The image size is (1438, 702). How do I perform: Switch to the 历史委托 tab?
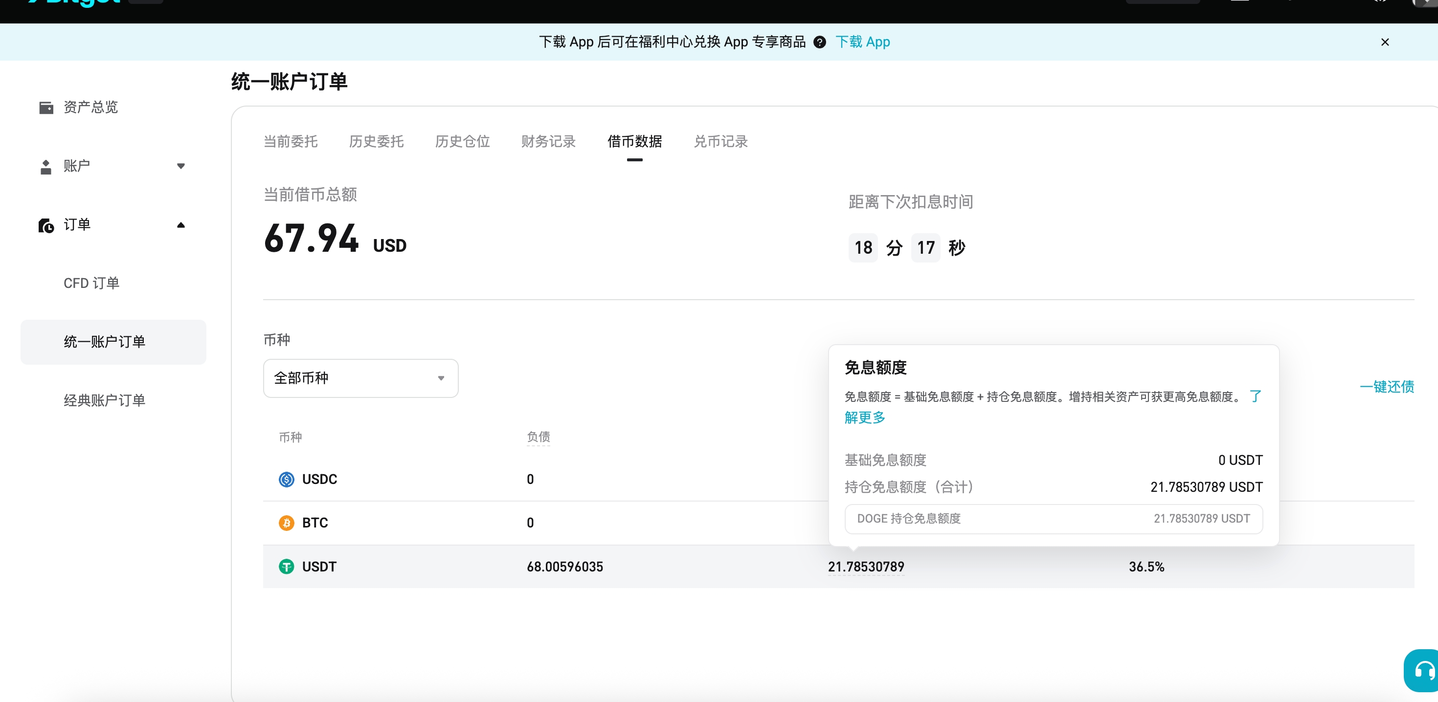pos(376,141)
